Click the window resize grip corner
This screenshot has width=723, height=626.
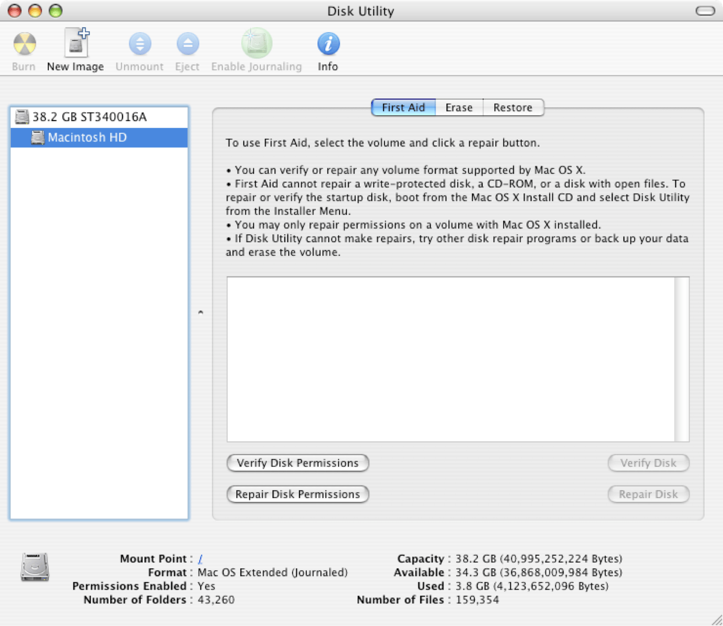(717, 620)
